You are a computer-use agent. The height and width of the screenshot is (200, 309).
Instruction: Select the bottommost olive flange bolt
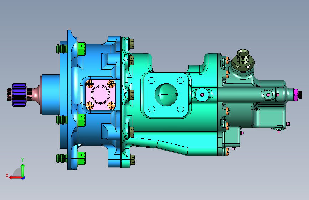[133, 160]
